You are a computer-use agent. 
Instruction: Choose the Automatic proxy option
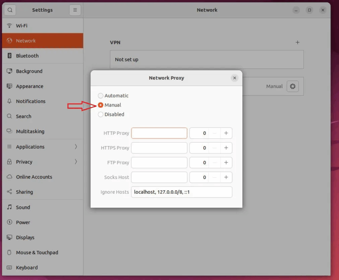point(100,96)
